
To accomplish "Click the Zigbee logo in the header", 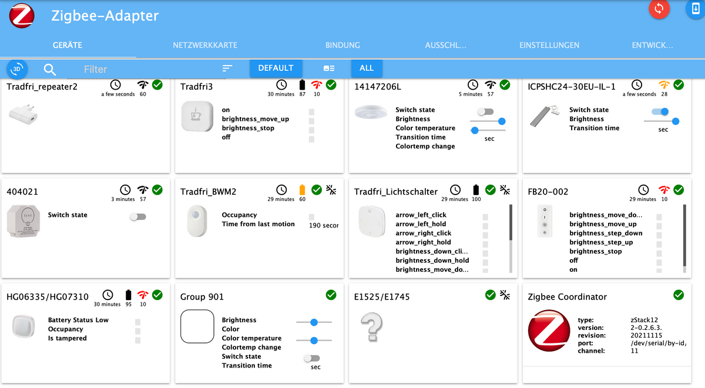I will (21, 16).
